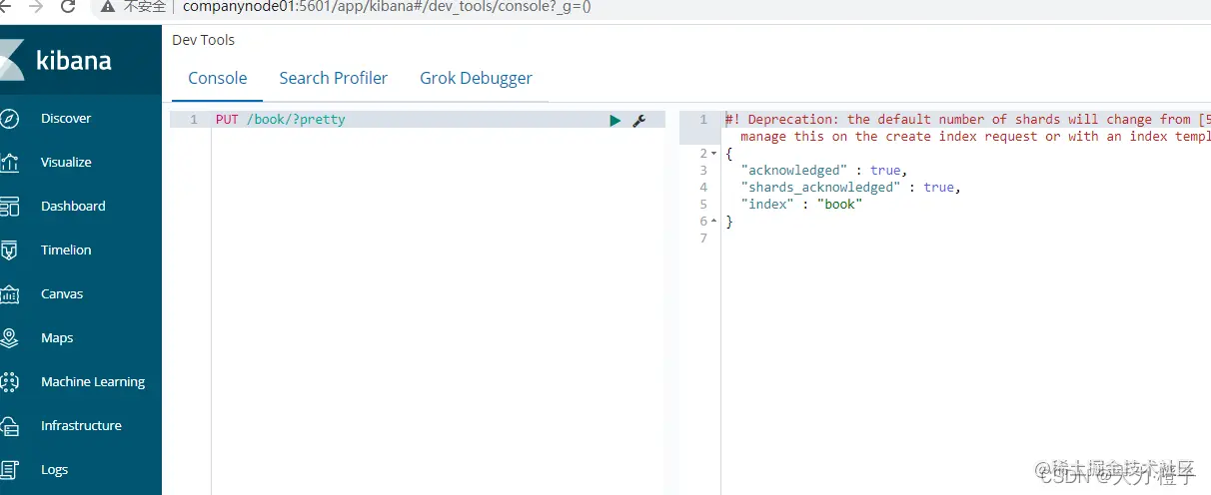Click the "index" : "book" line

[801, 205]
